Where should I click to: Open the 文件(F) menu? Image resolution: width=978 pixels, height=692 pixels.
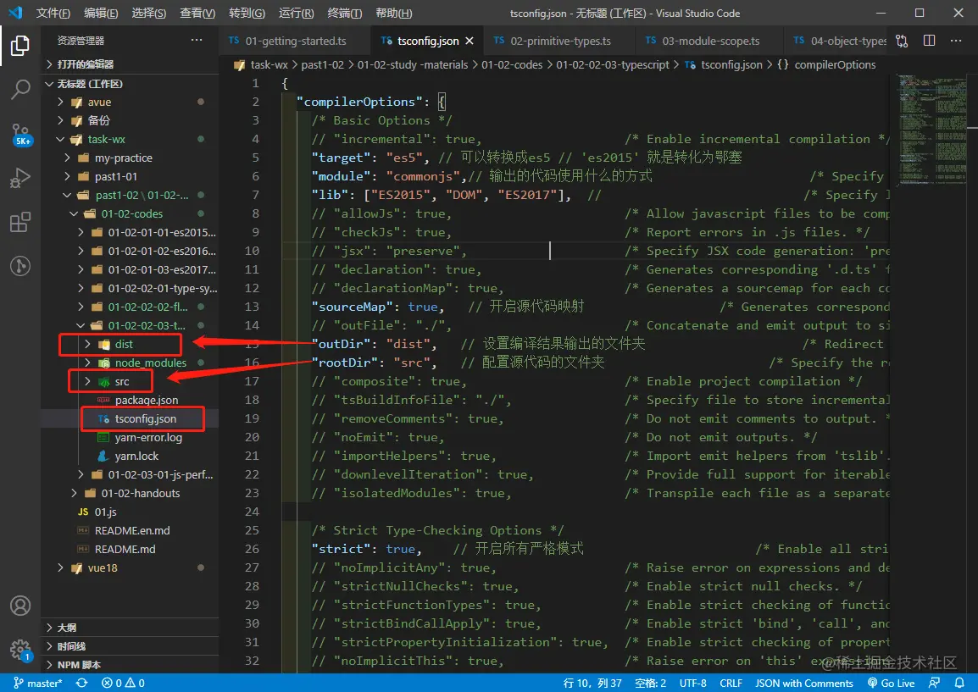[53, 13]
